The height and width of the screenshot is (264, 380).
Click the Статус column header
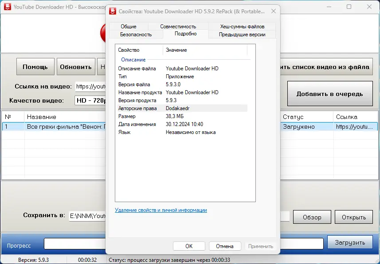click(x=307, y=117)
